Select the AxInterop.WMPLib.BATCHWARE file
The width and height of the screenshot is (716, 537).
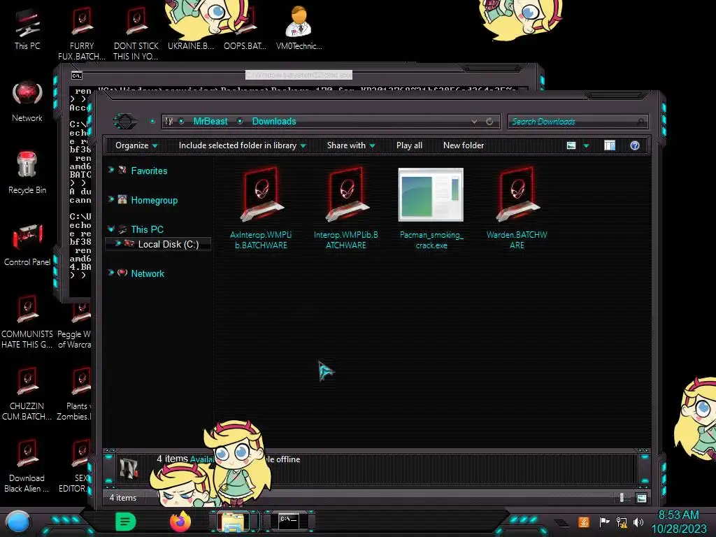click(x=261, y=208)
